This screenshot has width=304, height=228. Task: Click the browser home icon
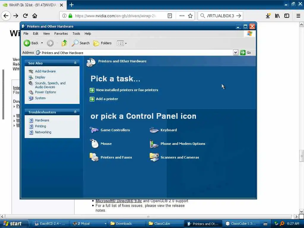(x=35, y=16)
